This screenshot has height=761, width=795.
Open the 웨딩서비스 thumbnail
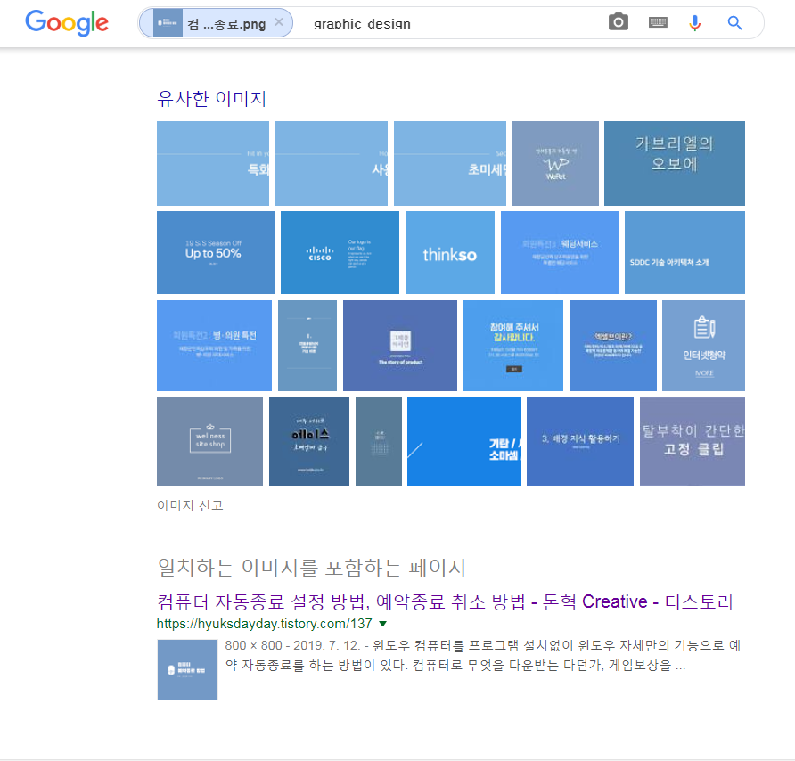tap(560, 252)
